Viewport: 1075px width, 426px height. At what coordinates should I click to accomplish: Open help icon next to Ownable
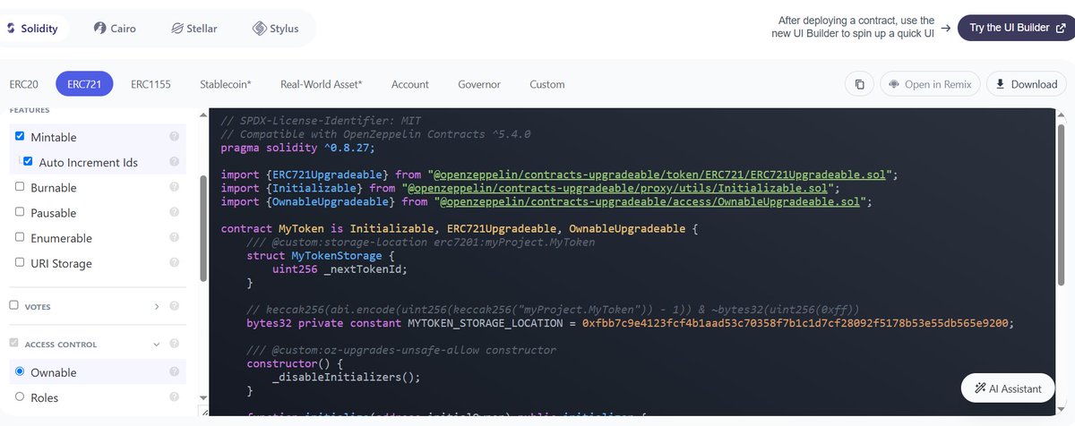175,371
